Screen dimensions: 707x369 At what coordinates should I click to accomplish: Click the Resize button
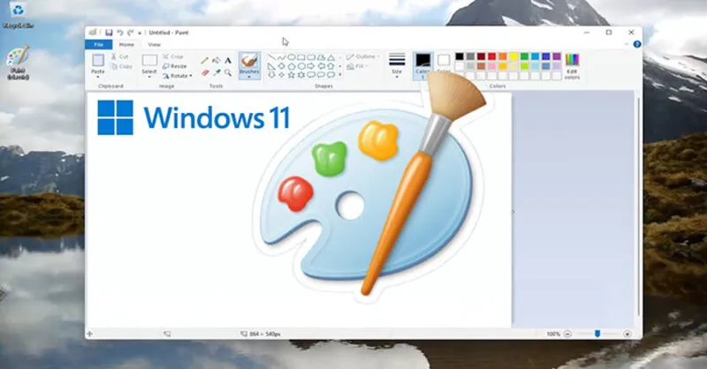coord(175,66)
